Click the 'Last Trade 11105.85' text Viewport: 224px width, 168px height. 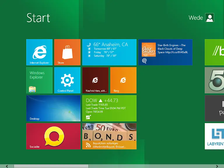pyautogui.click(x=97, y=105)
